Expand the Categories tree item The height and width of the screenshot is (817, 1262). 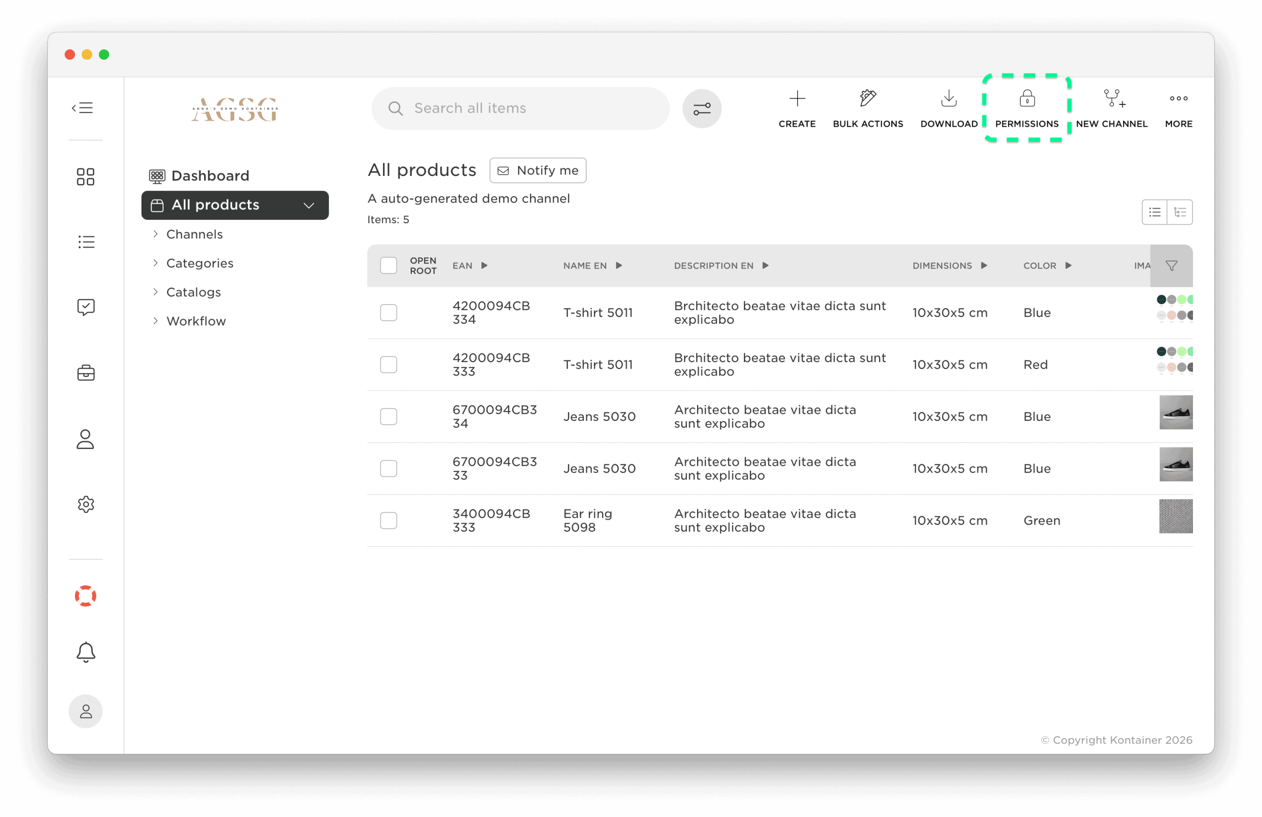200,263
